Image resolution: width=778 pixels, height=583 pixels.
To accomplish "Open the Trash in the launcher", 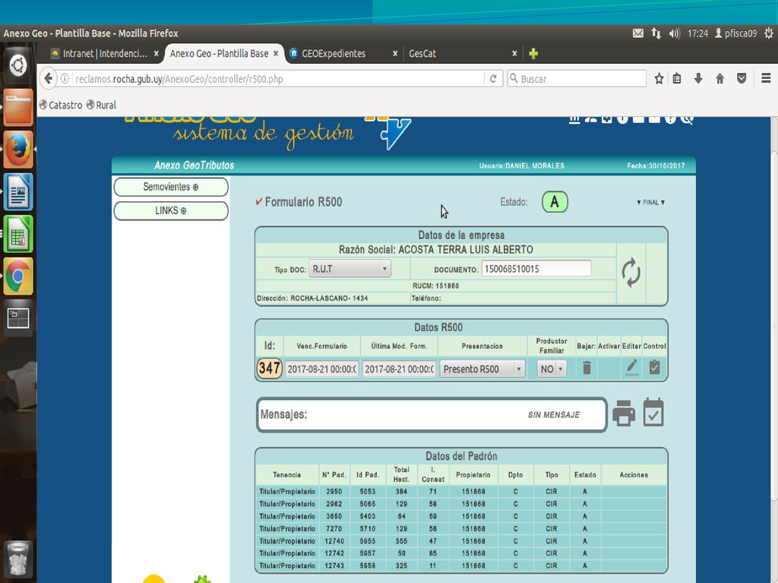I will tap(18, 559).
